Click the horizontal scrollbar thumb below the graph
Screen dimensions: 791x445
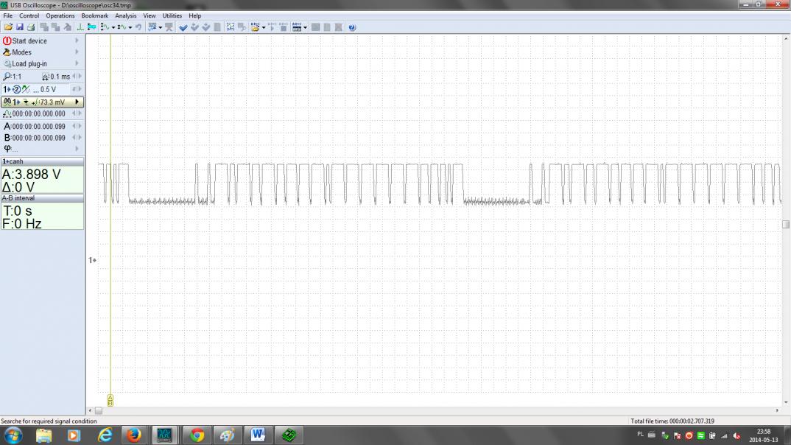99,410
